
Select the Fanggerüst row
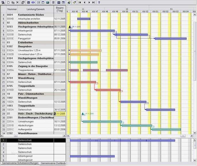[33, 38]
